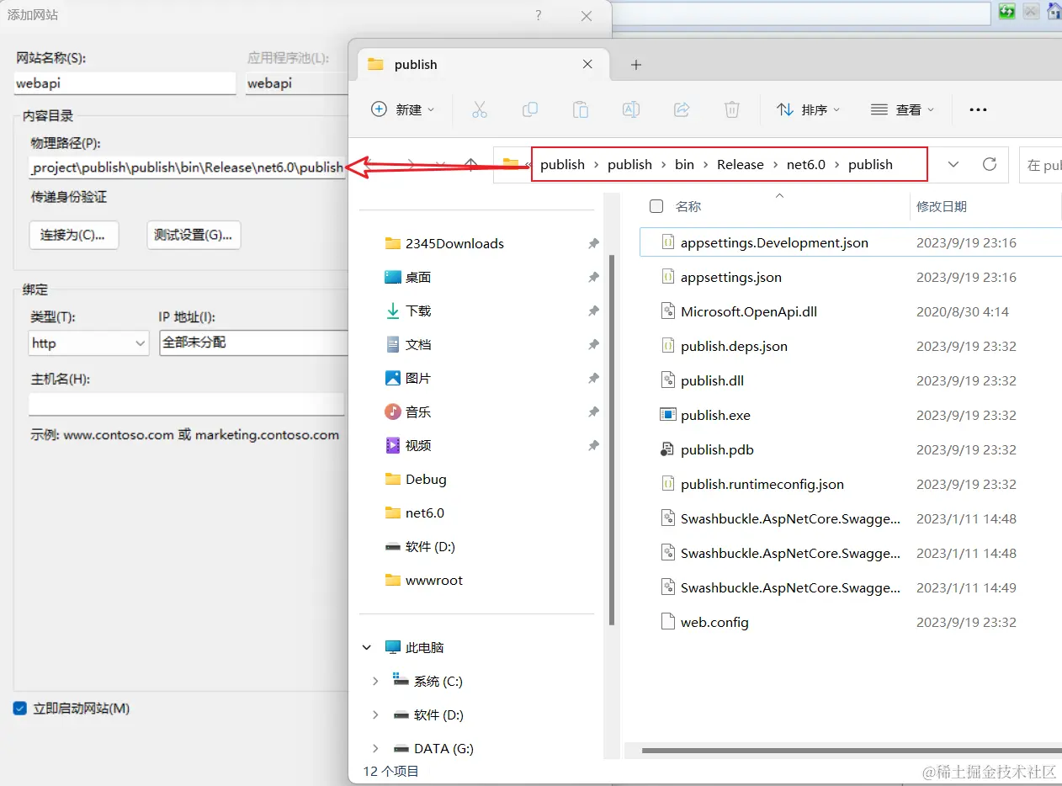Click the 物理路径 input field
1062x786 pixels.
[x=187, y=167]
